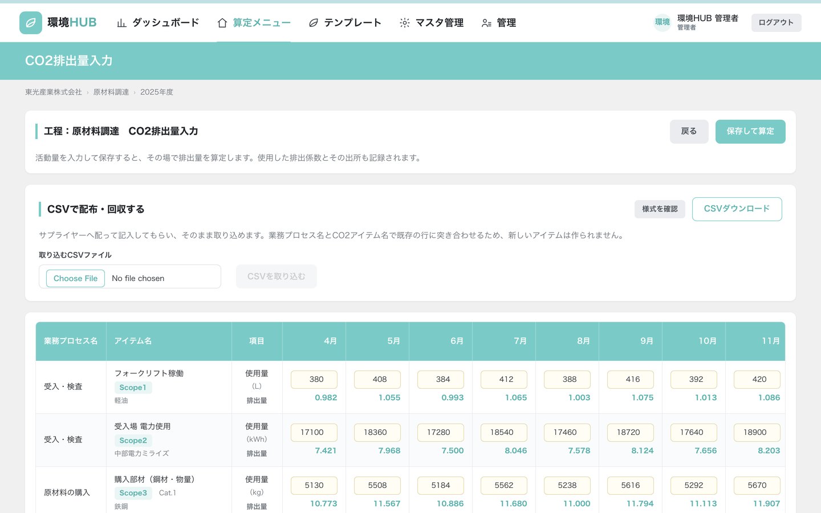Screen dimensions: 821x513
Task: Click the 2025年度 breadcrumb text
Action: pos(157,92)
